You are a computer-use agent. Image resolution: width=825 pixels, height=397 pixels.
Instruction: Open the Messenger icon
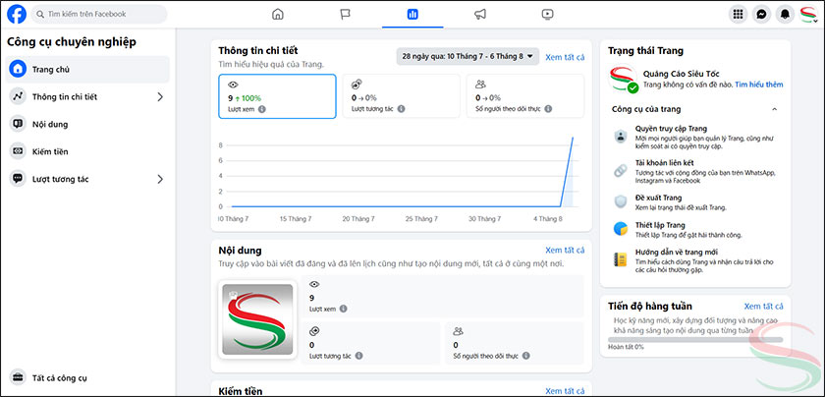tap(762, 15)
